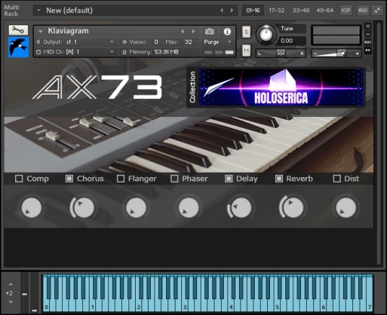Turn off the Reverb checkbox

tap(279, 178)
